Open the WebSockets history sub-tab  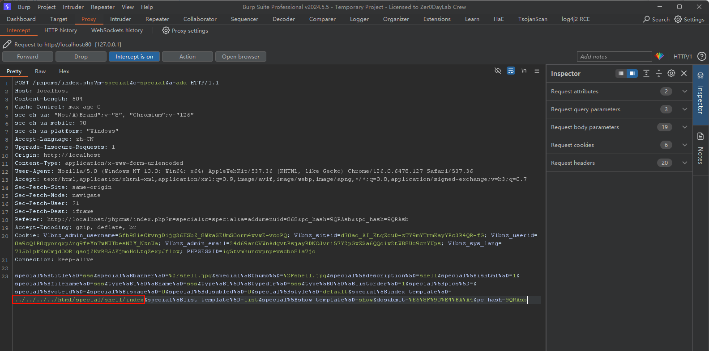[117, 30]
